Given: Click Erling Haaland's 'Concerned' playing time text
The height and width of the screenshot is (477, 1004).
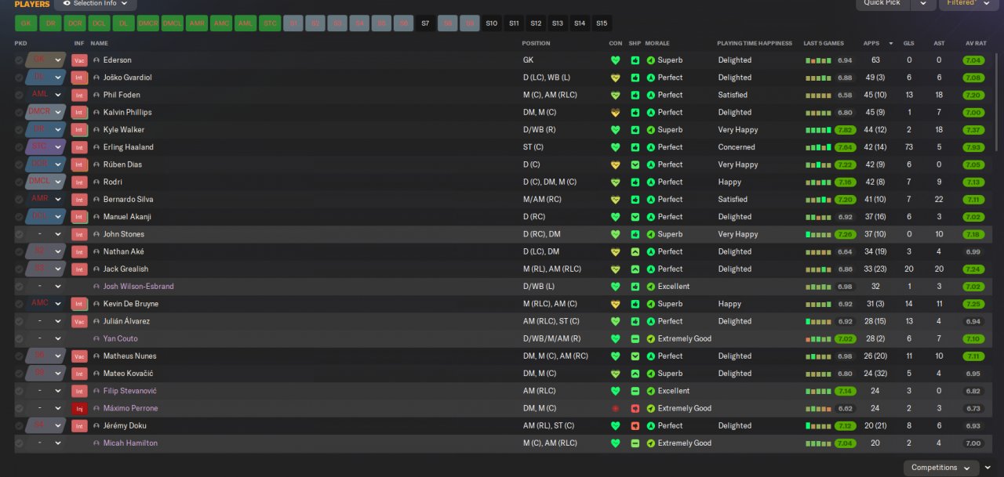Looking at the screenshot, I should [x=737, y=147].
